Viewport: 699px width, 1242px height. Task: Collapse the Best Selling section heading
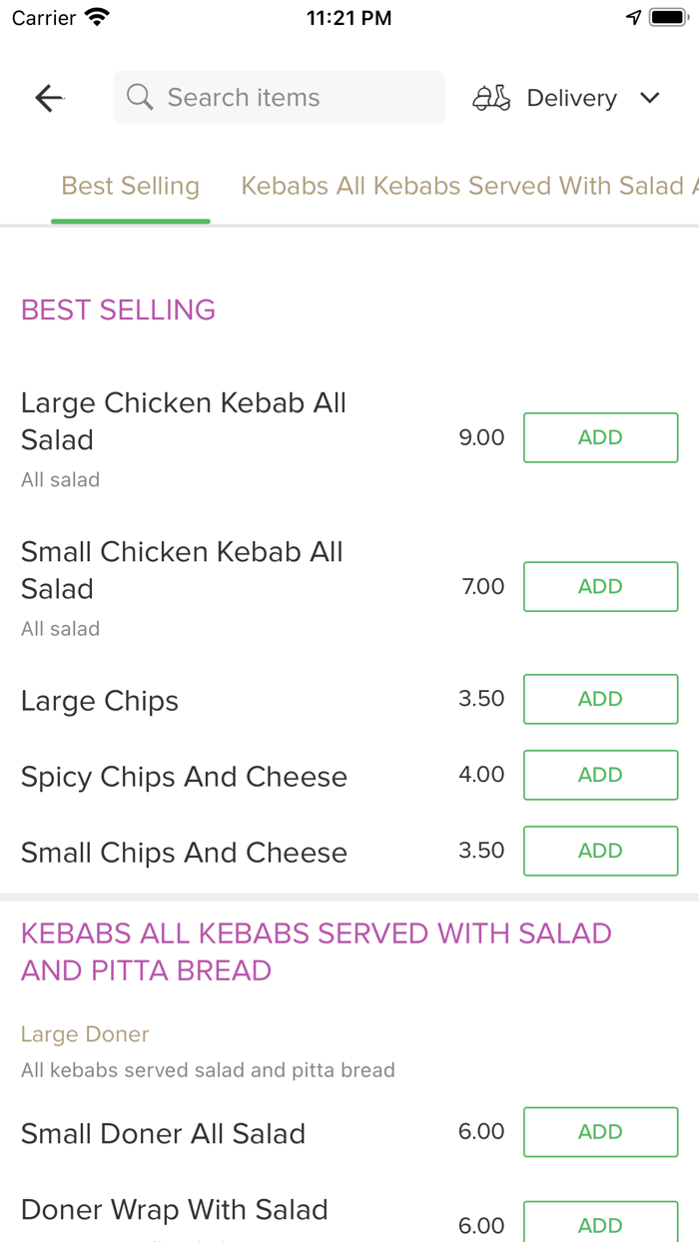(118, 310)
